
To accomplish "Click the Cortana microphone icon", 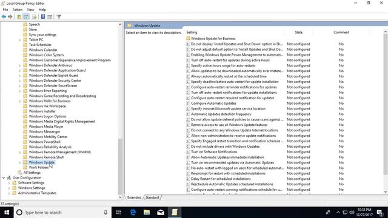I will click(x=105, y=213).
